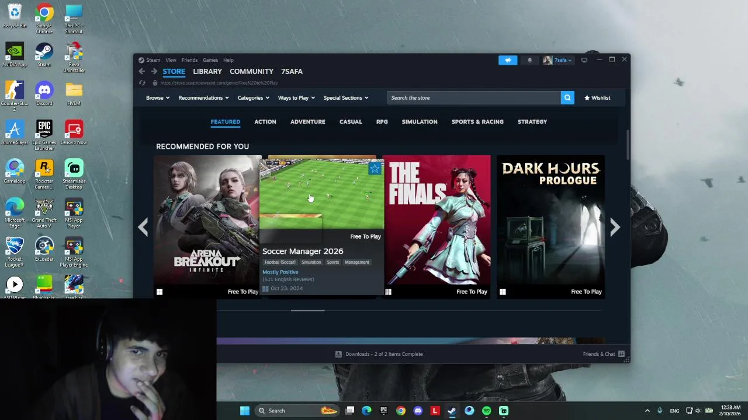Open the Games menu
Image resolution: width=748 pixels, height=420 pixels.
(210, 60)
